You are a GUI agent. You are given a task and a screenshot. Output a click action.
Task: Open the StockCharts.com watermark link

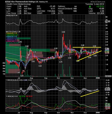pyautogui.click(x=98, y=2)
